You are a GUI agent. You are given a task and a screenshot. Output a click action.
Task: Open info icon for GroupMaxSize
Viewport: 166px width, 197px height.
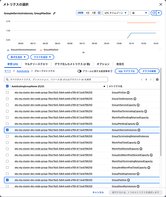tap(128, 180)
